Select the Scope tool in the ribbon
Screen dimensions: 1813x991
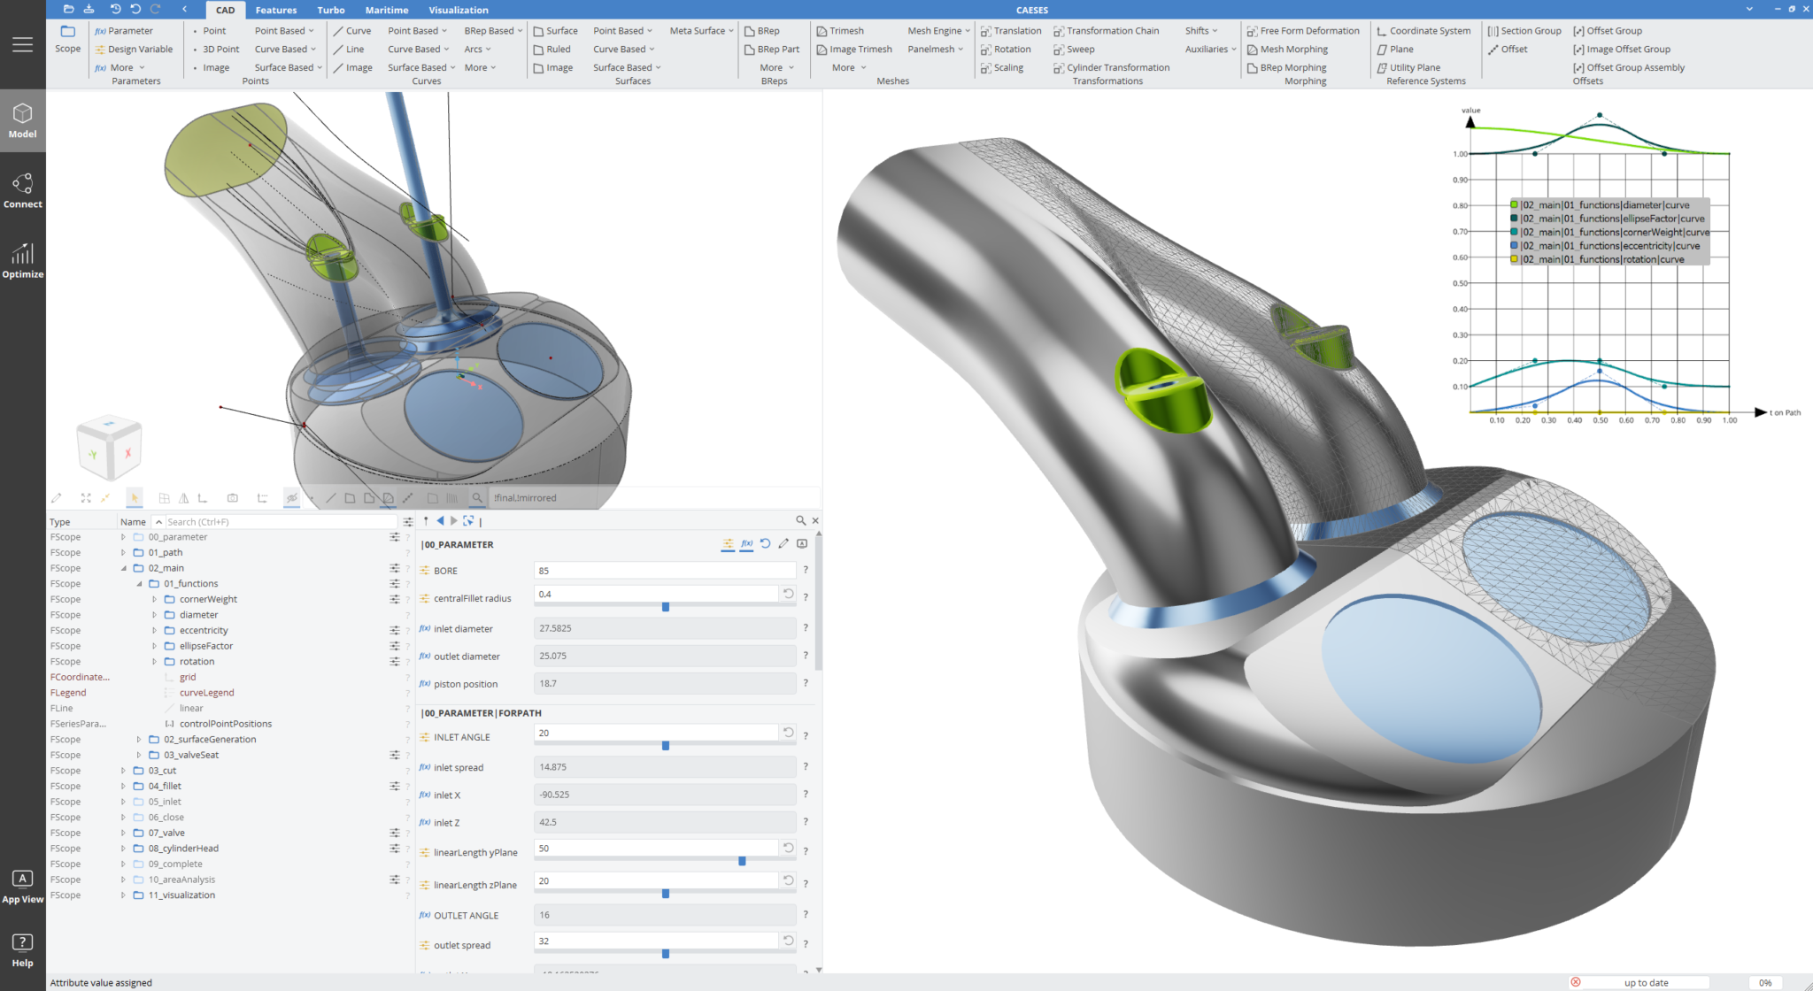[x=67, y=39]
